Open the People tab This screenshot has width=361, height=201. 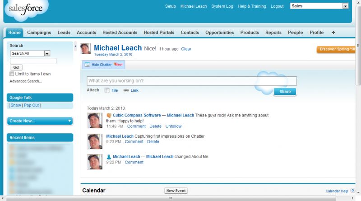[x=296, y=33]
